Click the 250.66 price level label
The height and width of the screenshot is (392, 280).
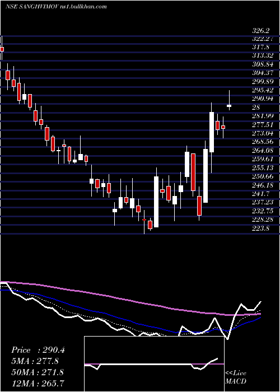[x=263, y=176]
